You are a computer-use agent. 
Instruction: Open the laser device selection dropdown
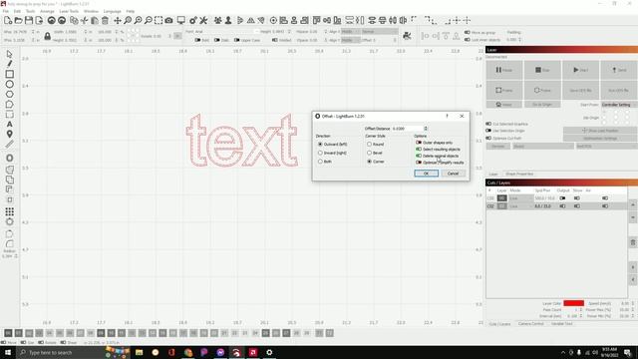click(x=606, y=147)
